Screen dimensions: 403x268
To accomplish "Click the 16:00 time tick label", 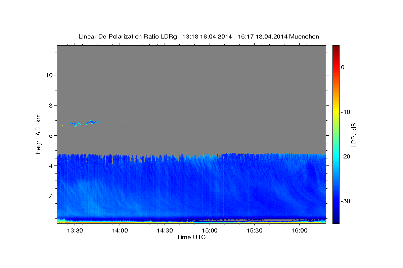I will pos(299,231).
